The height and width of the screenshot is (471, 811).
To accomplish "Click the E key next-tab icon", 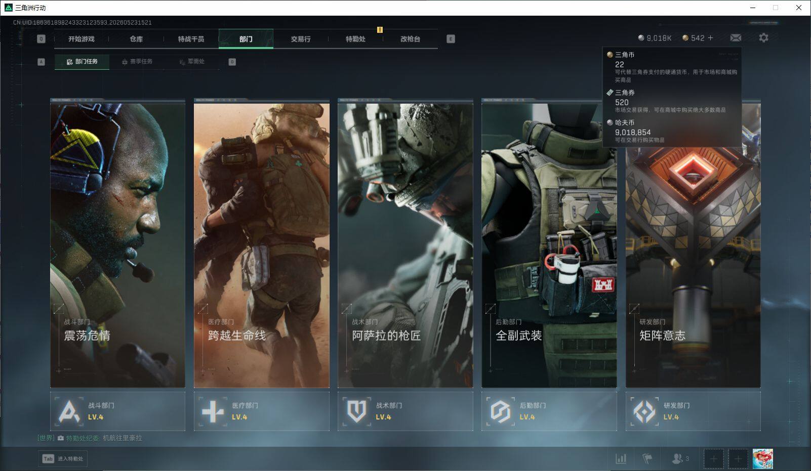I will (451, 39).
